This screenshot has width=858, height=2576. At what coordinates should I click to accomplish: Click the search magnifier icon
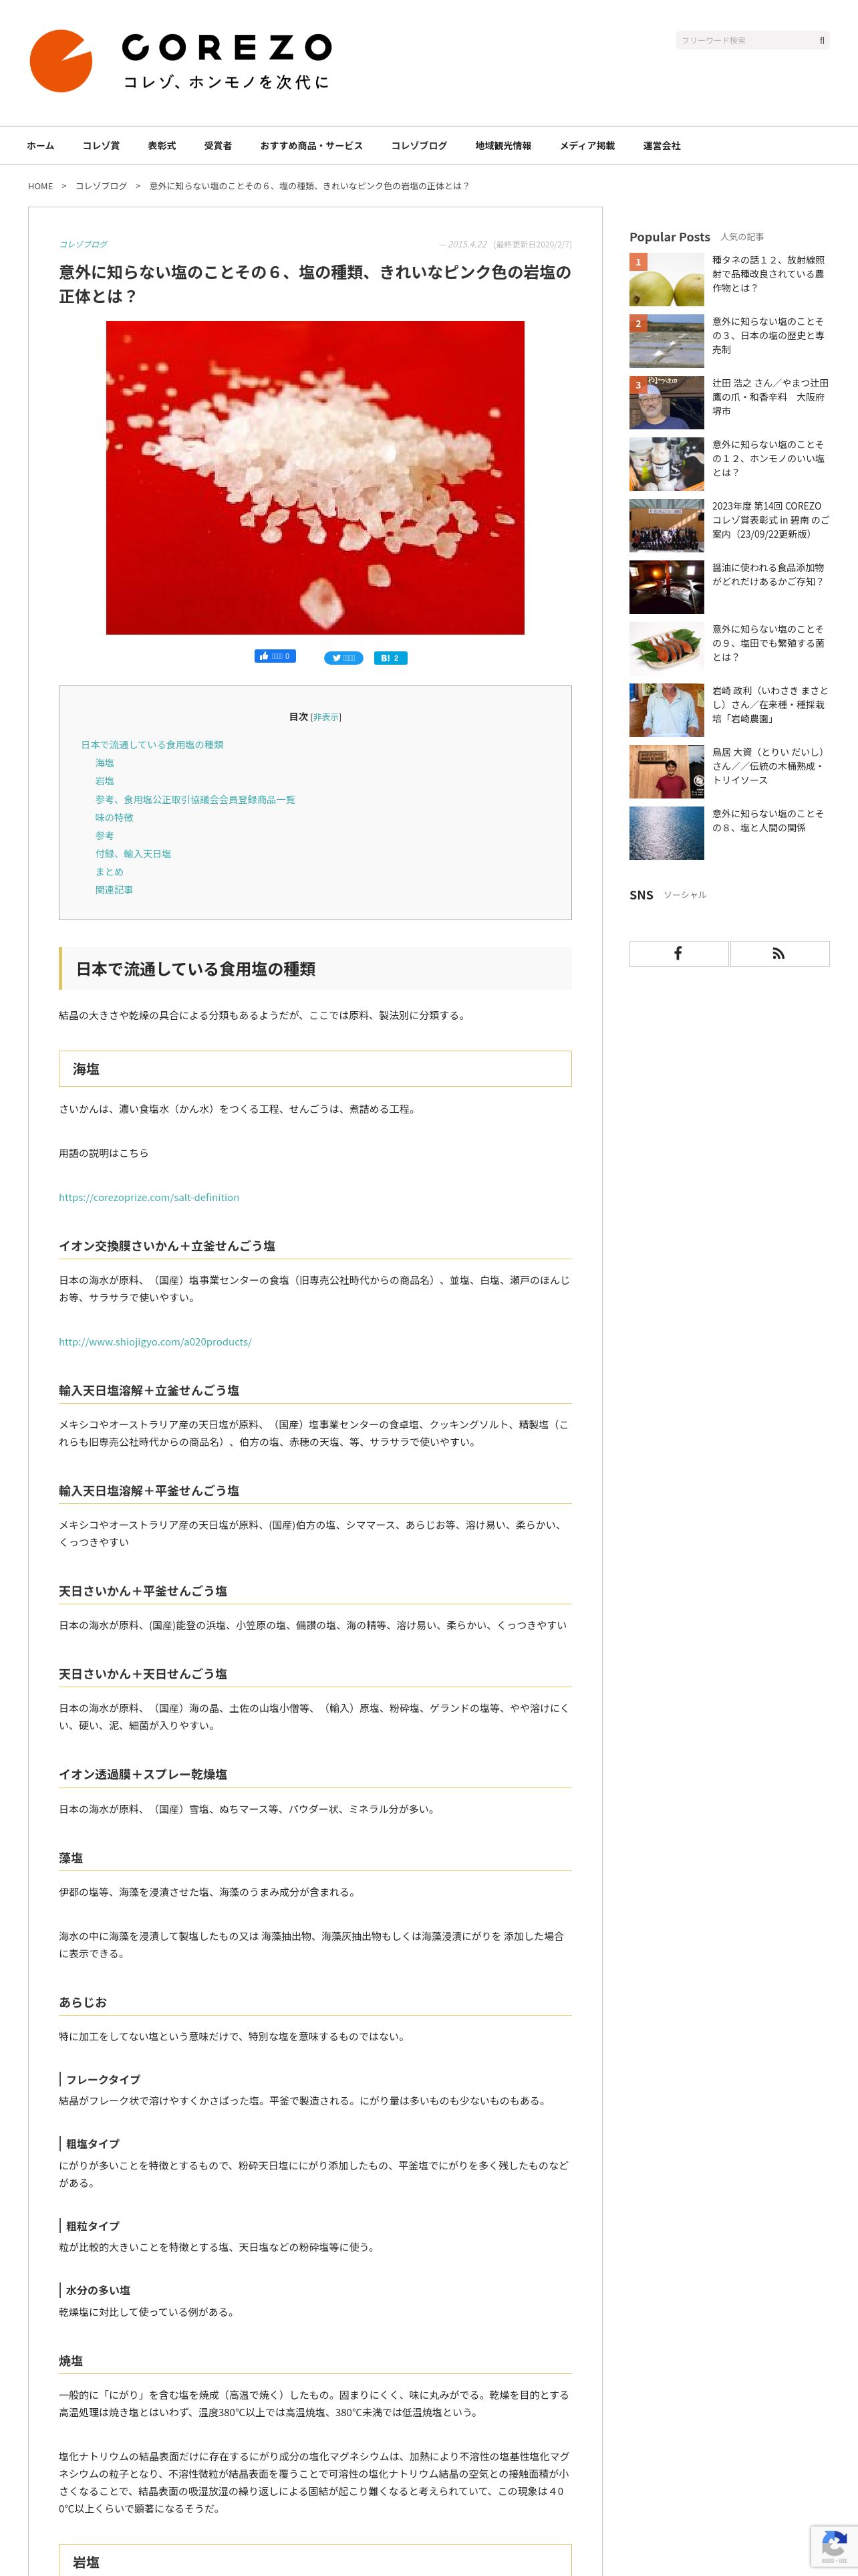[x=822, y=41]
